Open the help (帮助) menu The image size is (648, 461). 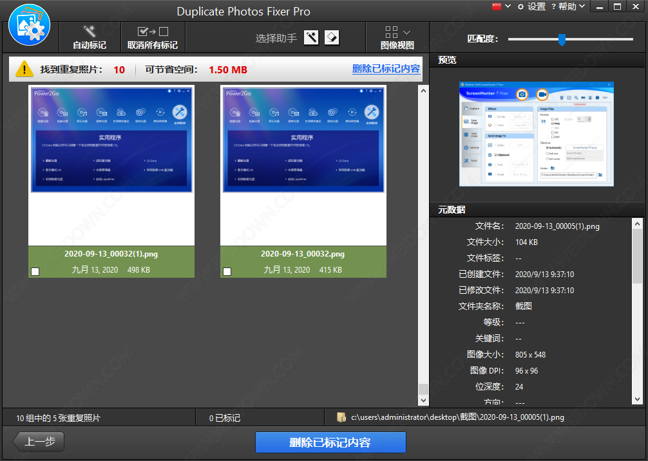pyautogui.click(x=567, y=6)
